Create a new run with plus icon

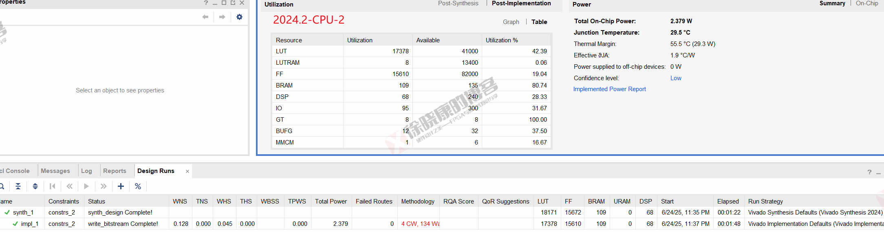tap(121, 186)
